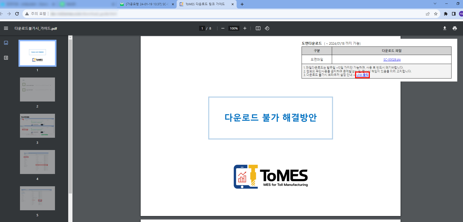Open the browser extensions menu
Screen dimensions: 463x222
click(x=446, y=14)
